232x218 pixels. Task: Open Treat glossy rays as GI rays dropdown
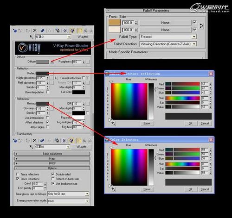coord(87,194)
